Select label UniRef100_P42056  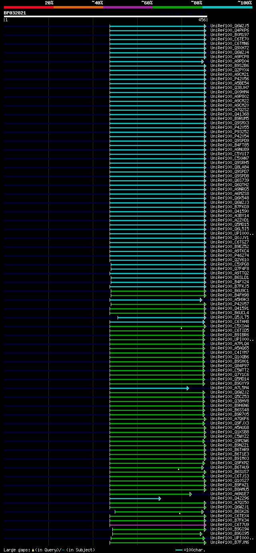(x=230, y=79)
